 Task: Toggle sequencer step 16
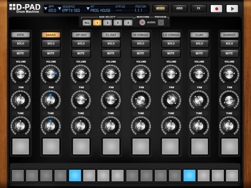point(232,175)
